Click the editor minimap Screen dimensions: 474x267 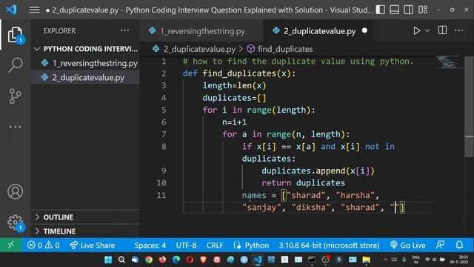tap(450, 62)
